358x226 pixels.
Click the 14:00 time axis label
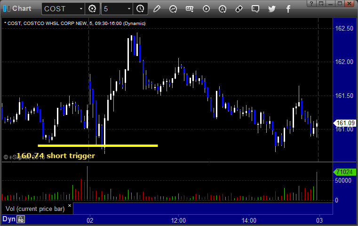pos(249,220)
